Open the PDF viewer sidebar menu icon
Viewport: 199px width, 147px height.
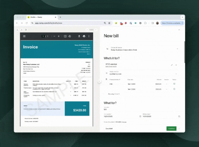pyautogui.click(x=24, y=36)
